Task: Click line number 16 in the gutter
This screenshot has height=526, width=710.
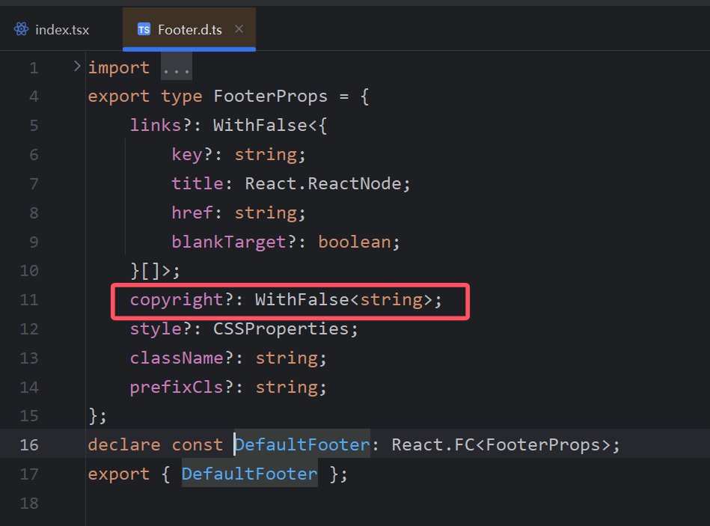Action: click(x=29, y=445)
